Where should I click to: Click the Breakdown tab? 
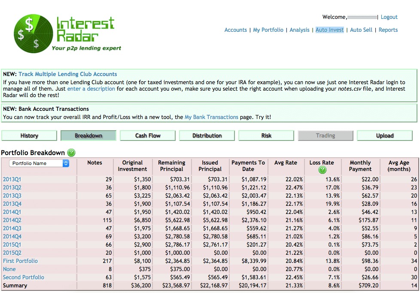pyautogui.click(x=88, y=136)
